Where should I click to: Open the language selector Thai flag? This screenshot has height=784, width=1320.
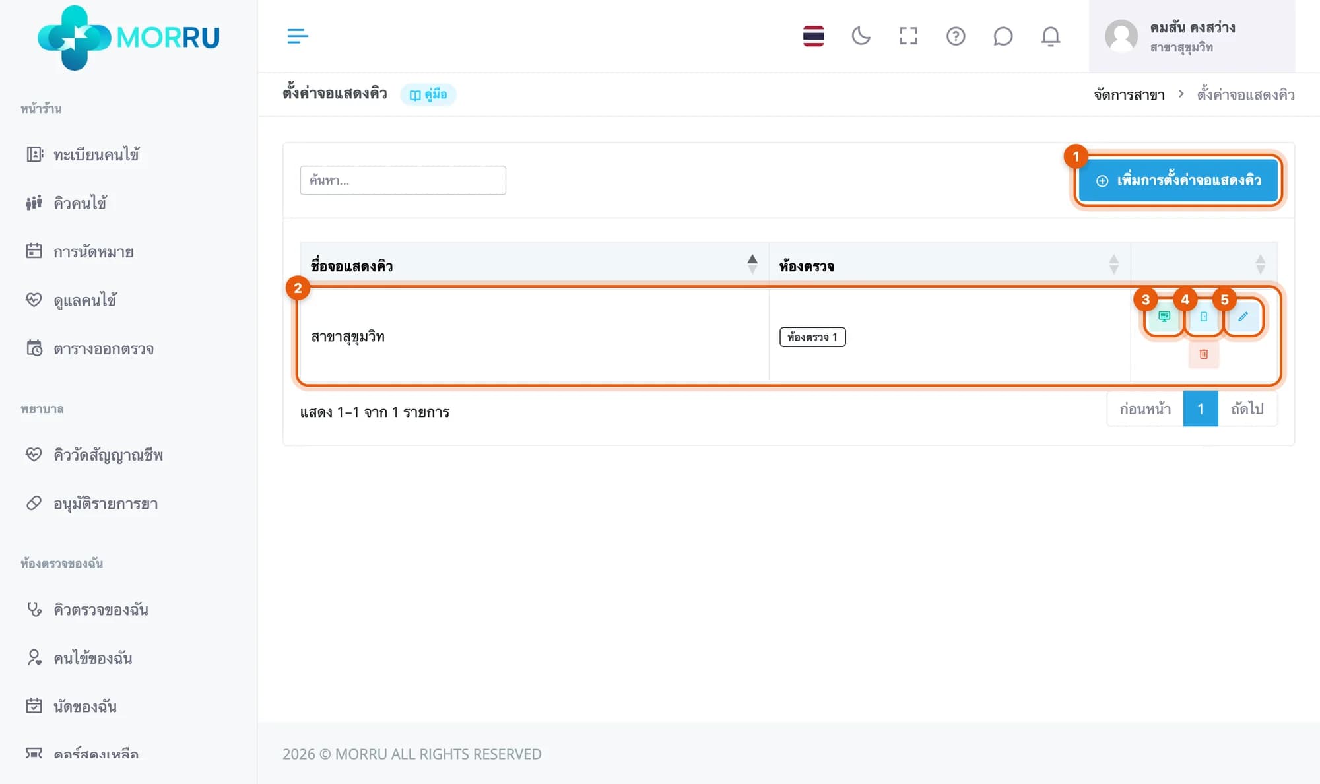pos(813,36)
